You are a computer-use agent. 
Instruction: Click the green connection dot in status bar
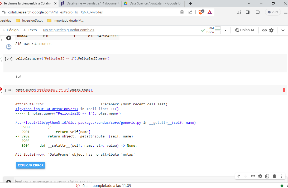[282, 186]
